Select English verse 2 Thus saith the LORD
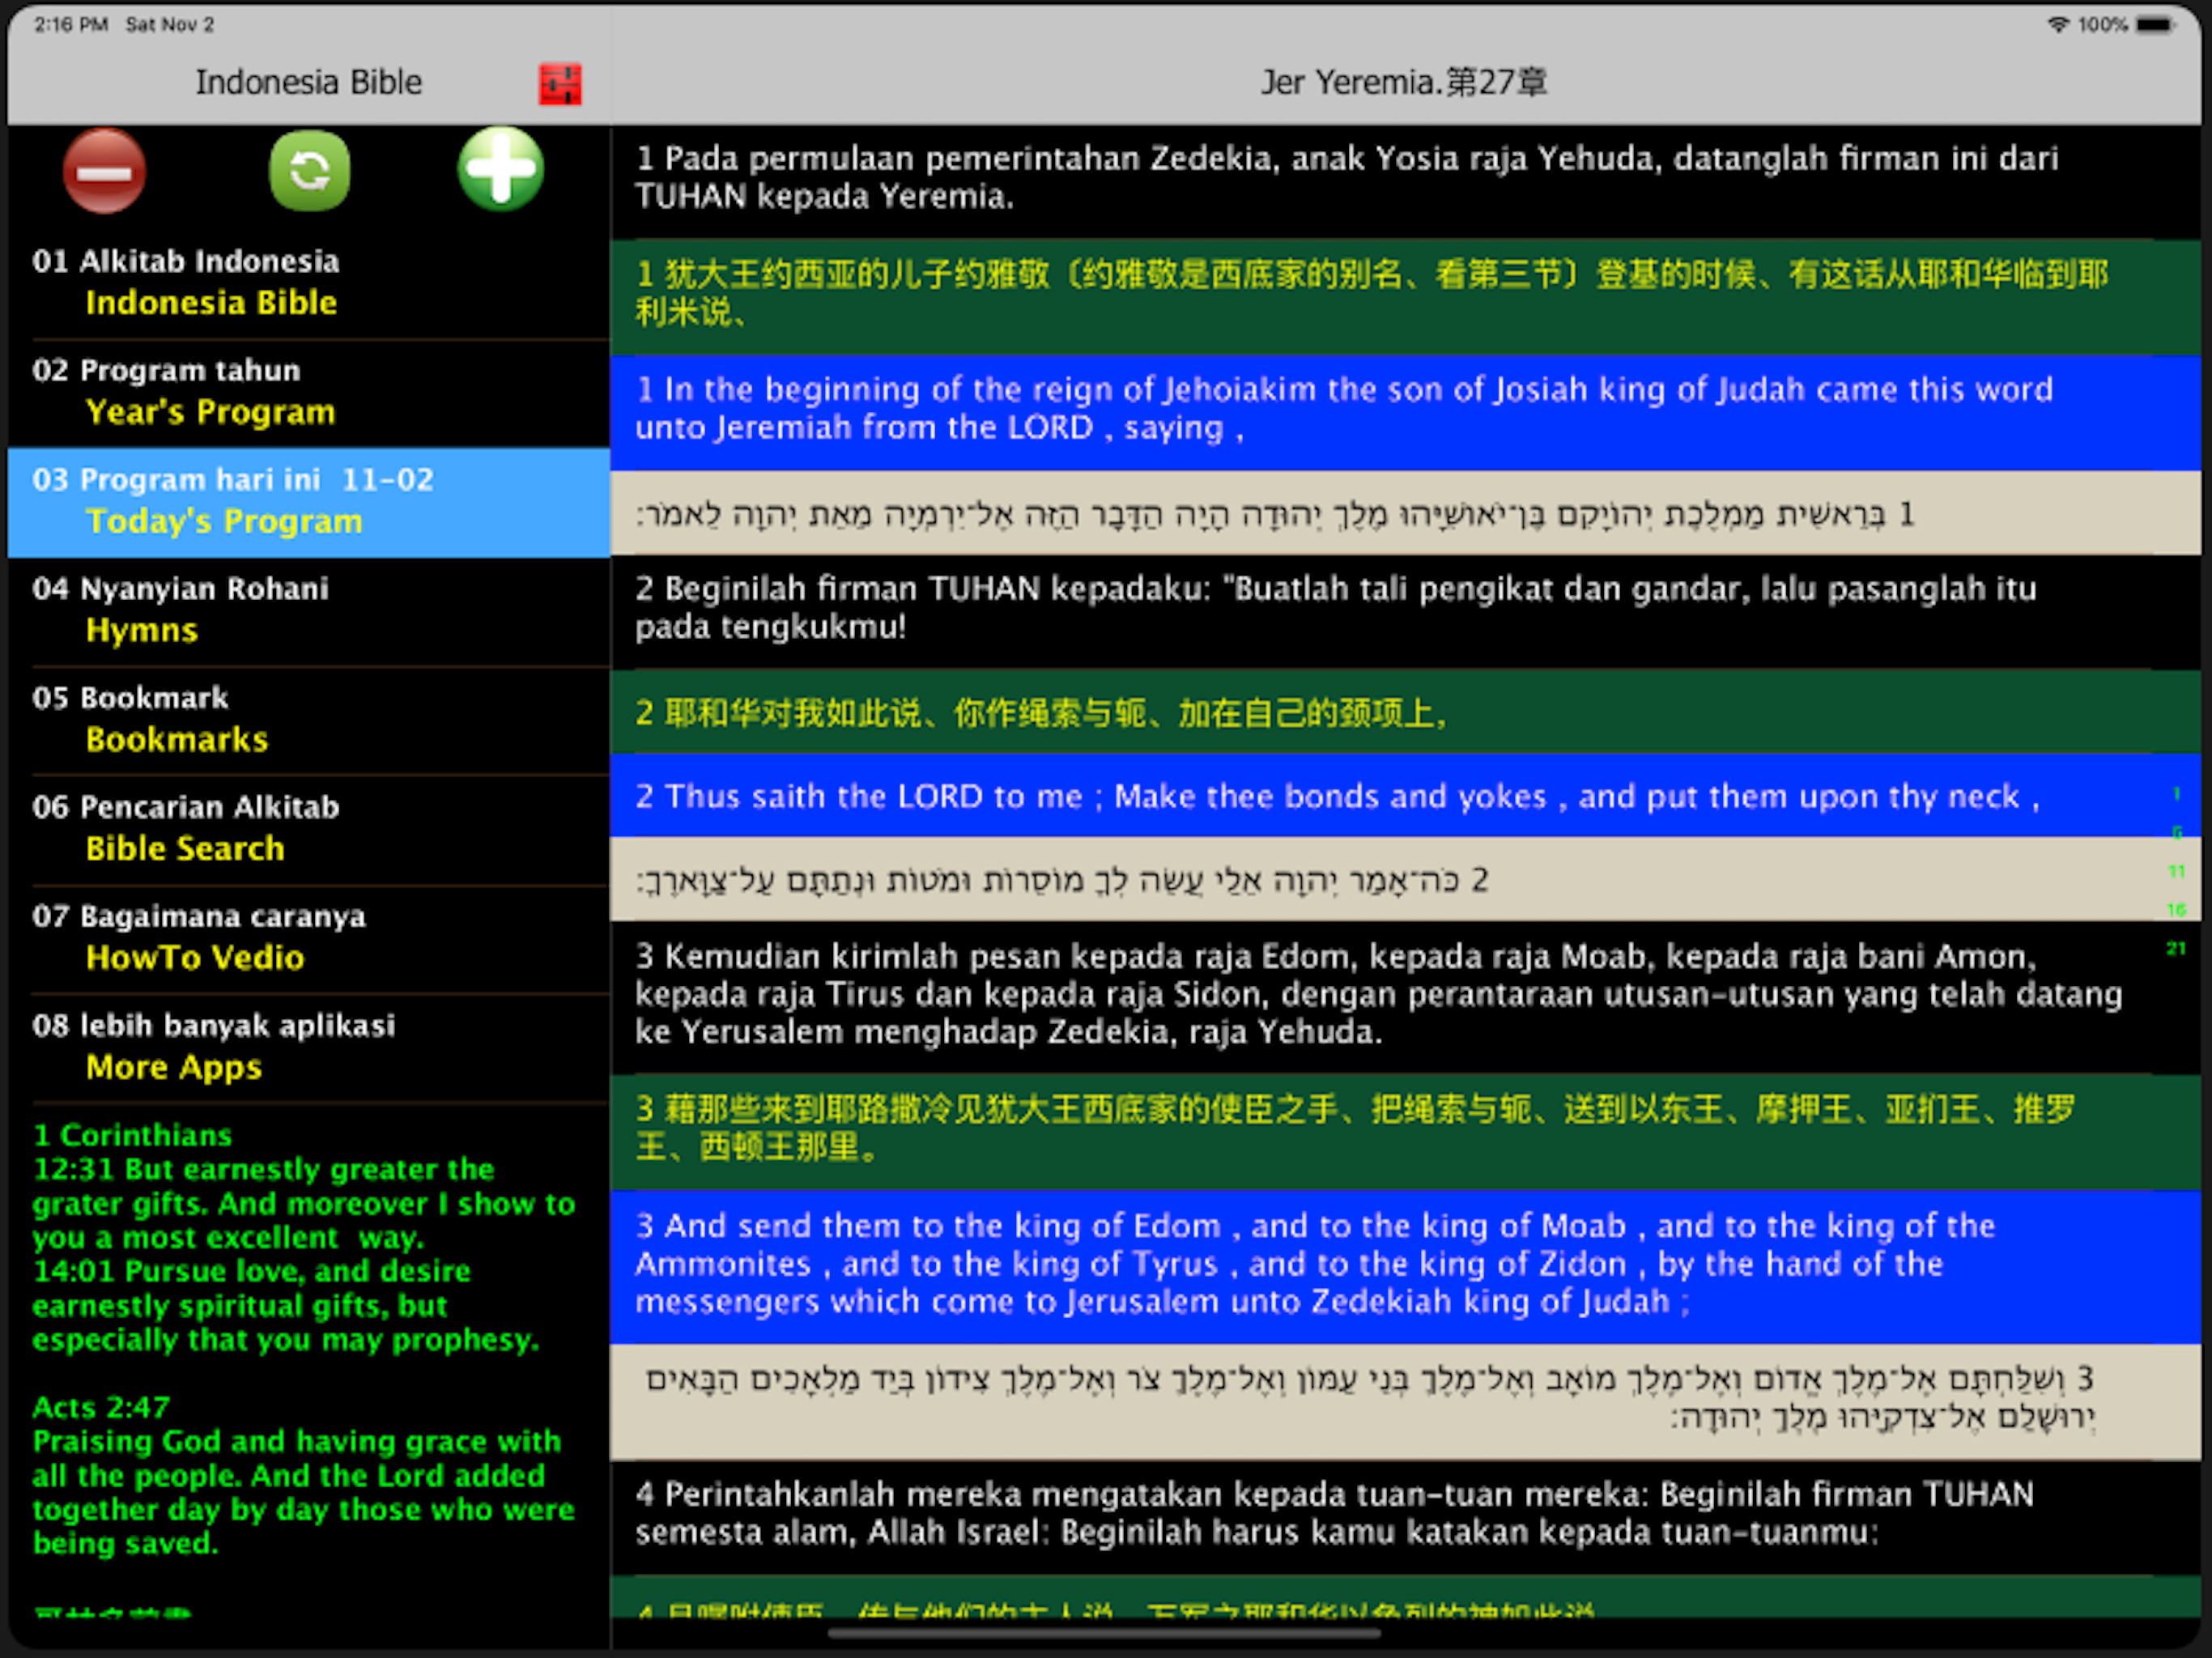 (1405, 796)
